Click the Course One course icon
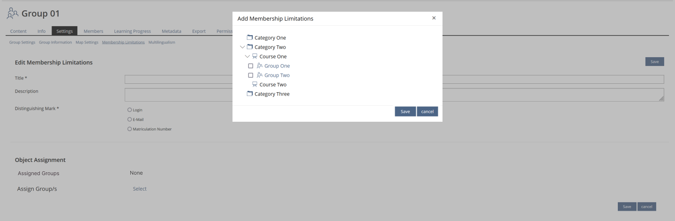Screen dimensions: 675x221 coord(255,56)
